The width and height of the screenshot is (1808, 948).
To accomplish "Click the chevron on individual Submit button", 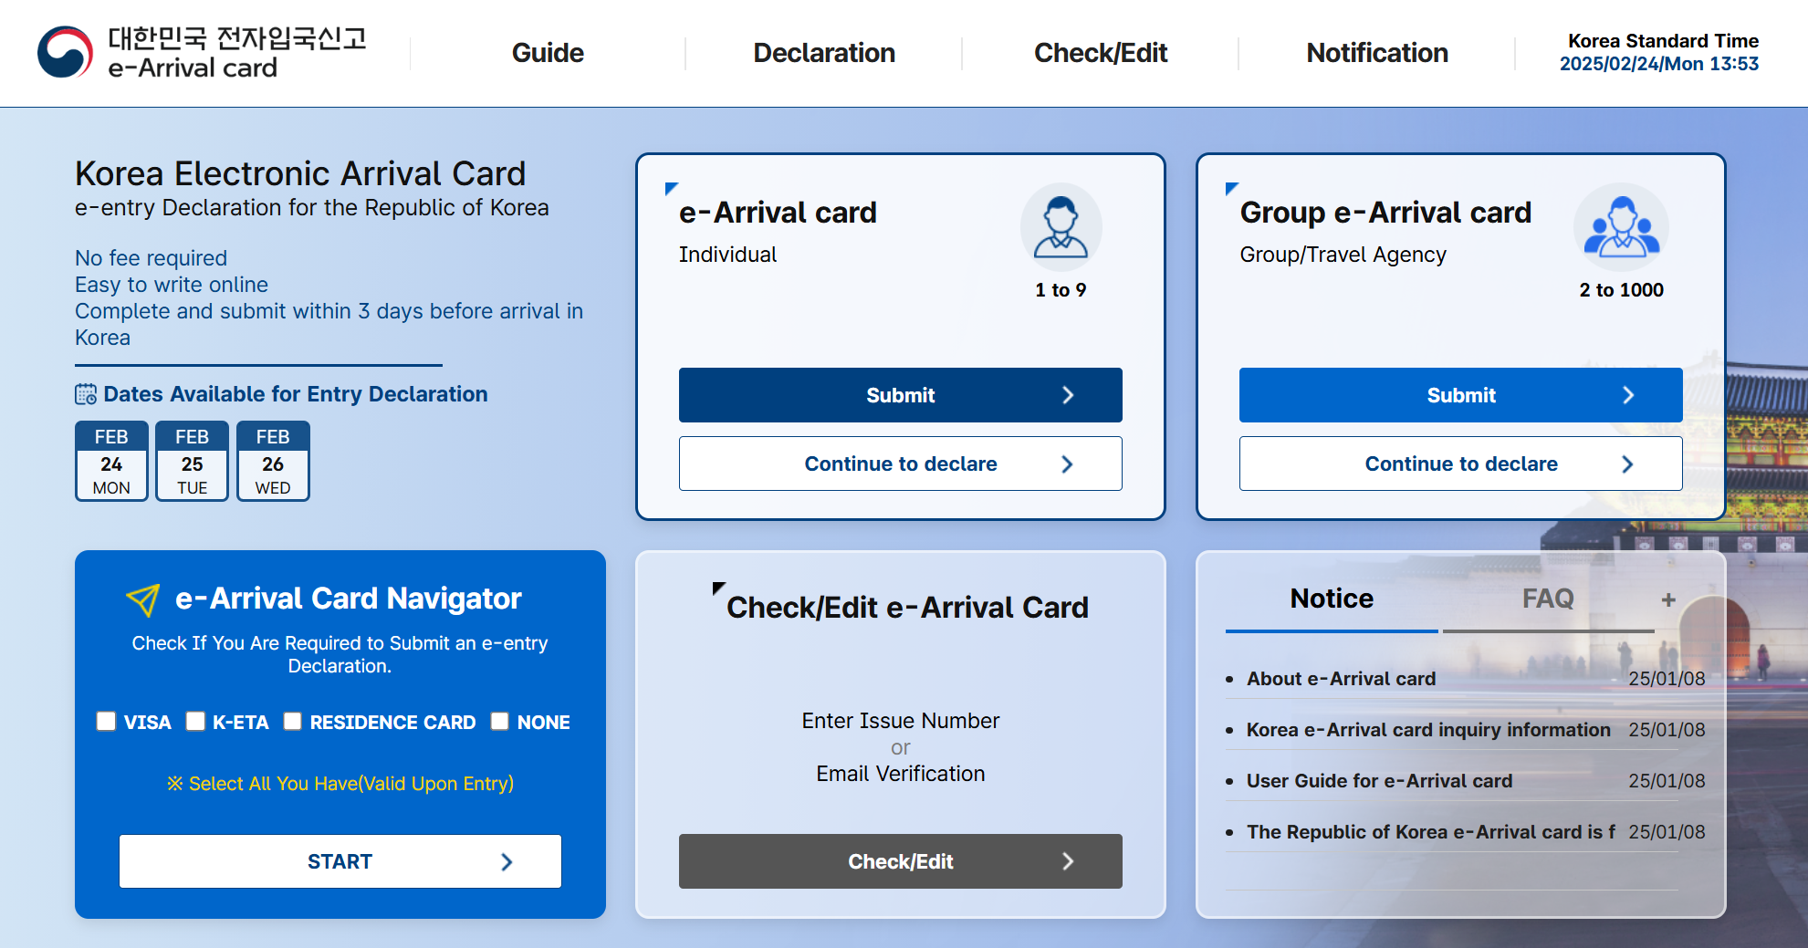I will pos(1068,395).
